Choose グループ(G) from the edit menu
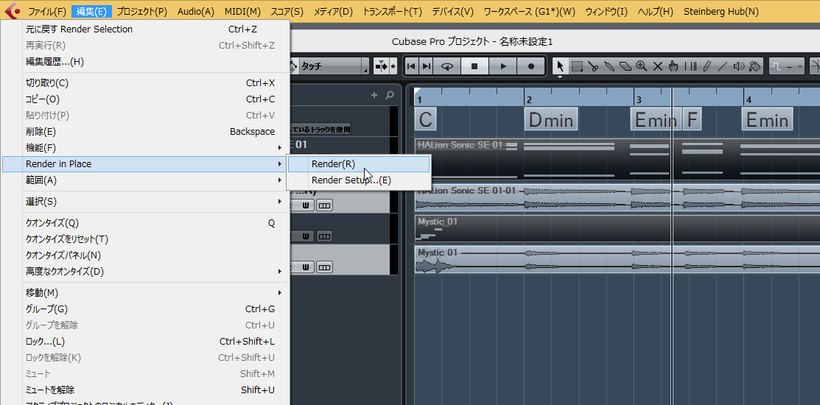This screenshot has height=405, width=820. coord(146,309)
